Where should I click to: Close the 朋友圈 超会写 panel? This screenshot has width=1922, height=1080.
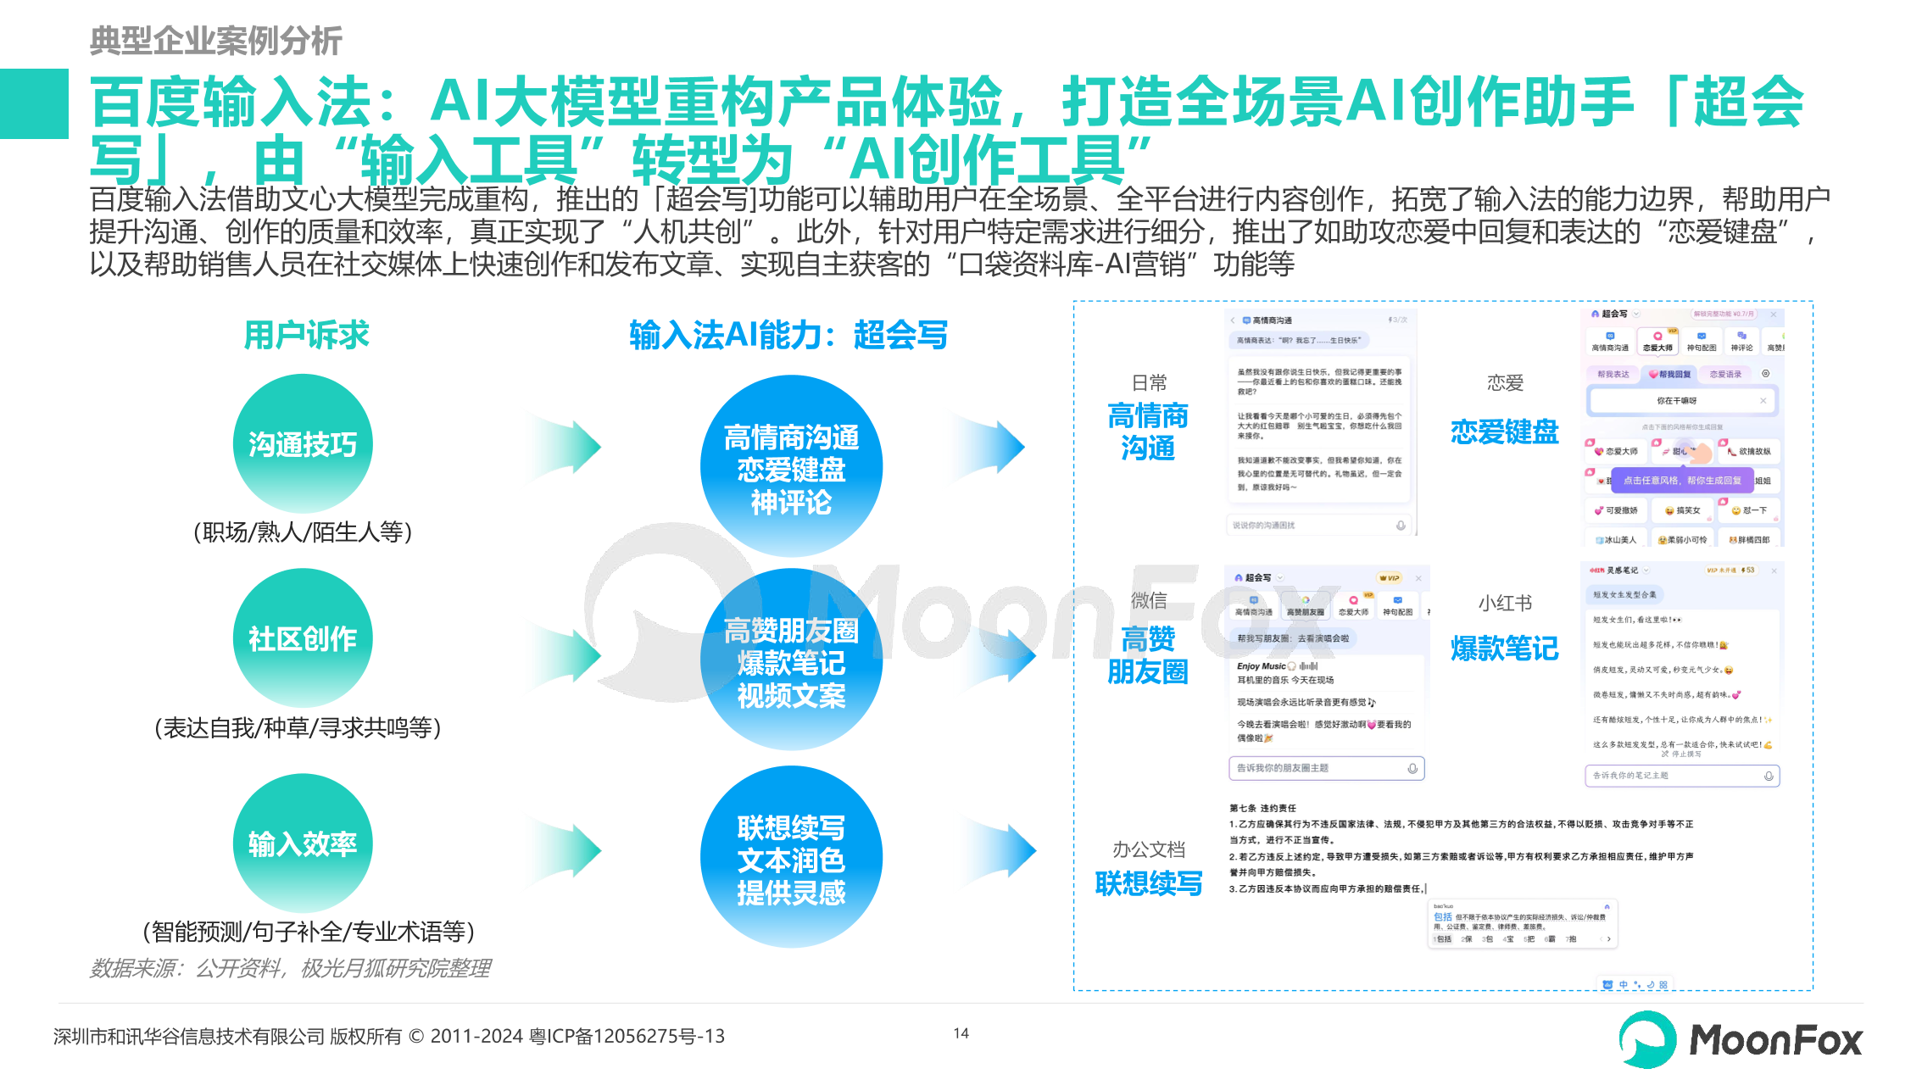coord(1418,578)
